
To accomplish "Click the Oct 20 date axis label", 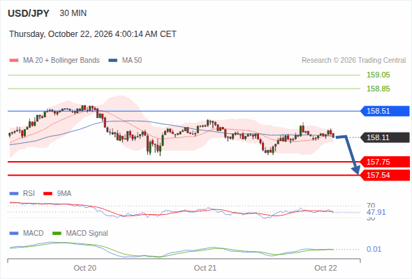I will [x=85, y=268].
